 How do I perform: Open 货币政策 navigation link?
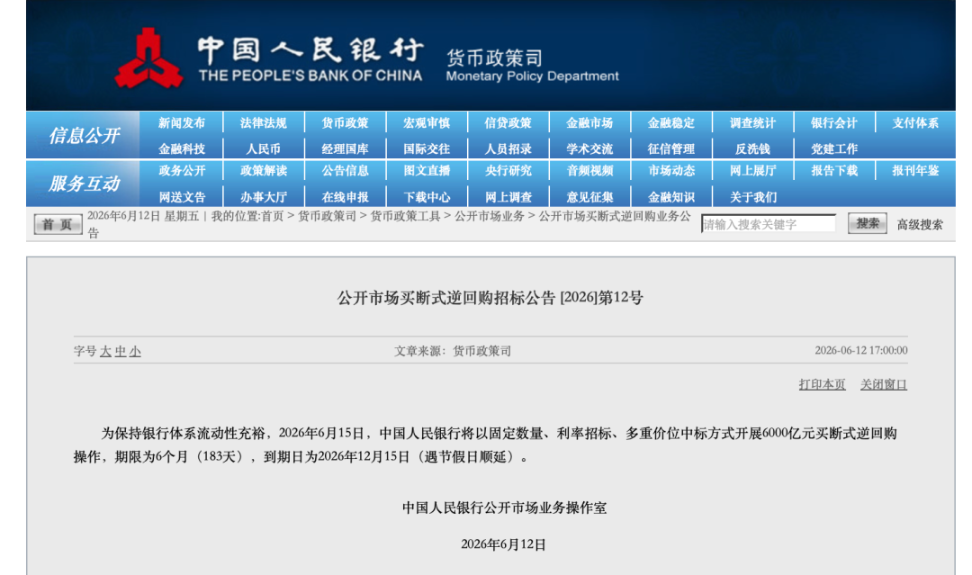tap(345, 123)
